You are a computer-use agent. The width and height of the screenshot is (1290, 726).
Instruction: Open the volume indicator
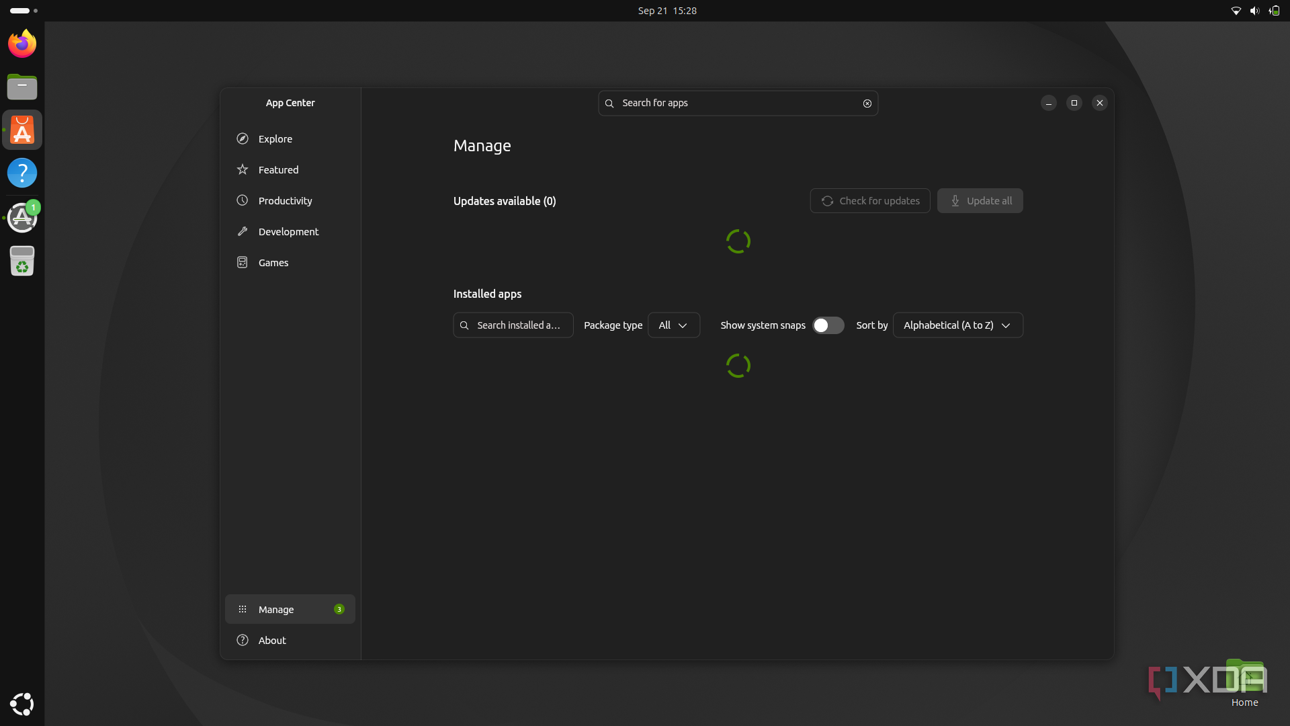pos(1254,11)
